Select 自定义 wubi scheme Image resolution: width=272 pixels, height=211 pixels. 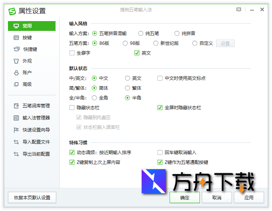(x=195, y=43)
